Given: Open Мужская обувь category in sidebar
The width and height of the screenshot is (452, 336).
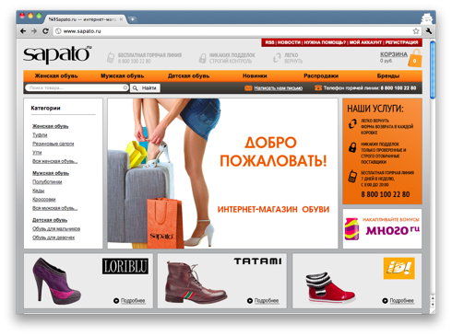Looking at the screenshot, I should [51, 173].
